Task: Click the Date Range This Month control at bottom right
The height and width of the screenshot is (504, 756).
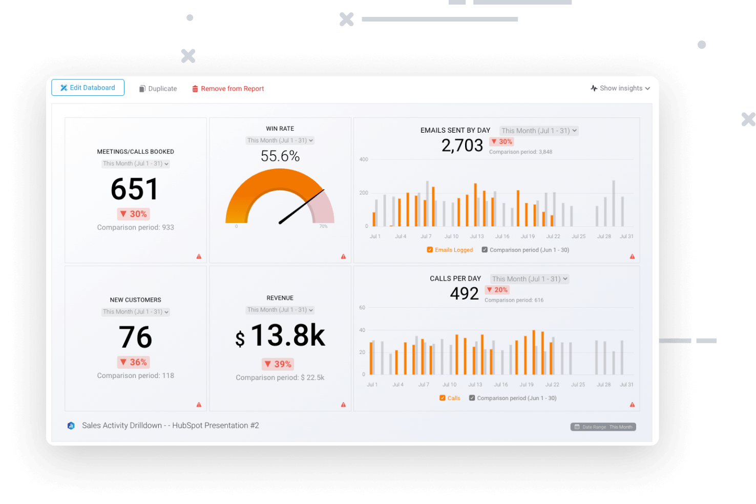Action: coord(603,426)
